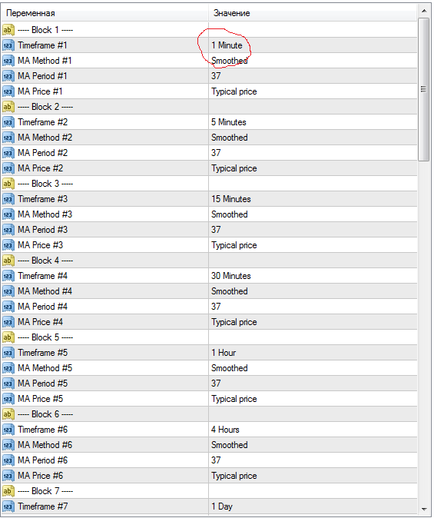Select the '30 Minutes' timeframe value
This screenshot has width=434, height=518.
(231, 276)
